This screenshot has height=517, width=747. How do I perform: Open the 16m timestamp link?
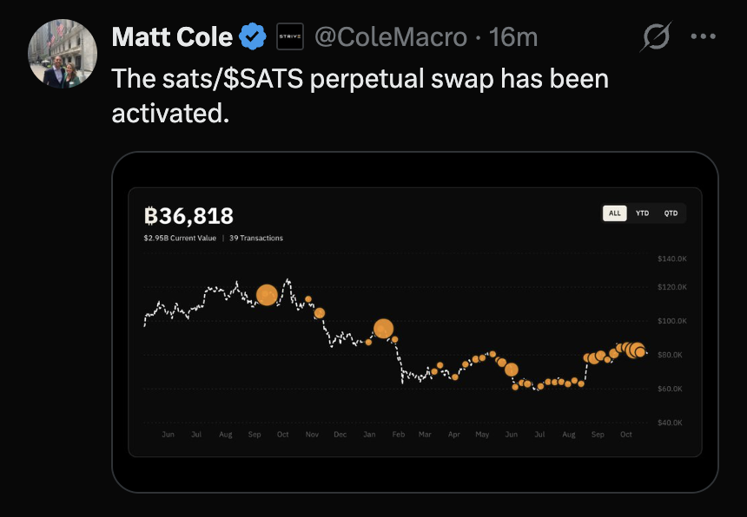[513, 37]
